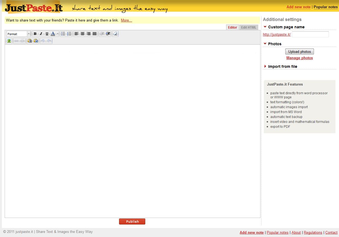Switch to the Edit HTML tab
The height and width of the screenshot is (237, 339).
click(248, 27)
